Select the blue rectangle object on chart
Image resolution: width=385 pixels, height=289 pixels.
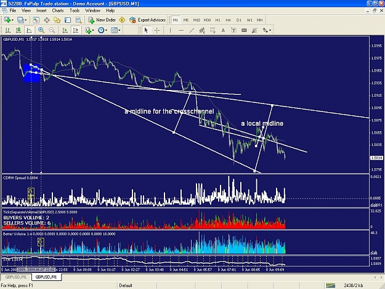pos(32,73)
